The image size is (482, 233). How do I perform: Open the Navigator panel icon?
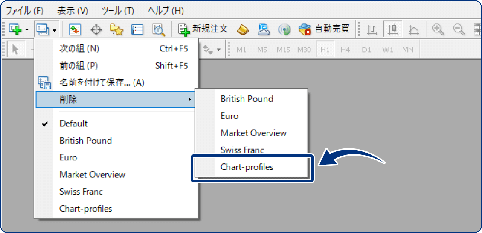(117, 29)
